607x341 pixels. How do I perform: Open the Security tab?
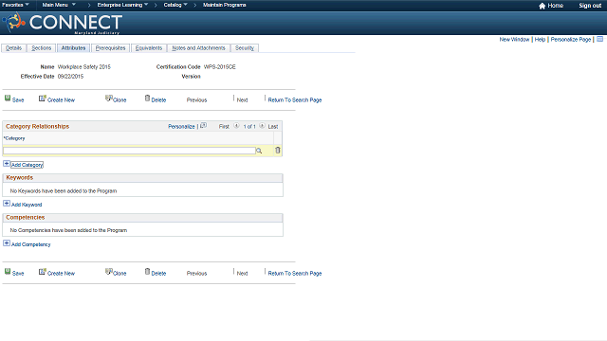(x=245, y=48)
